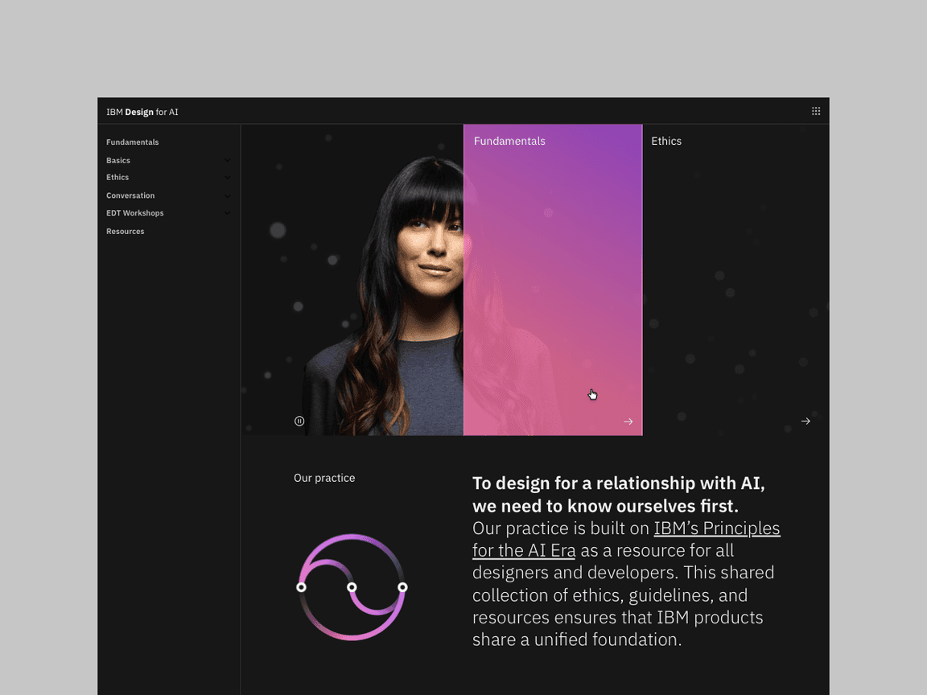Click the arrow icon on Fundamentals tile
Image resolution: width=927 pixels, height=695 pixels.
(x=628, y=422)
